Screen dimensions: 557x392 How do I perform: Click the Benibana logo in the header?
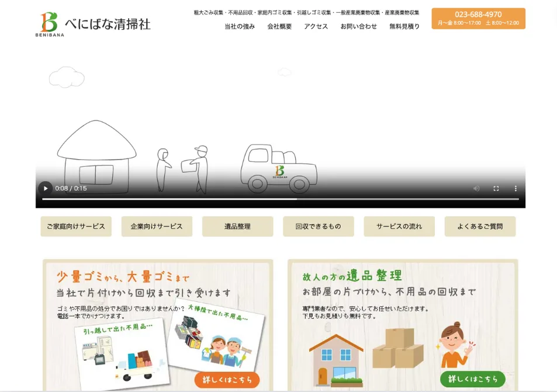[x=93, y=24]
